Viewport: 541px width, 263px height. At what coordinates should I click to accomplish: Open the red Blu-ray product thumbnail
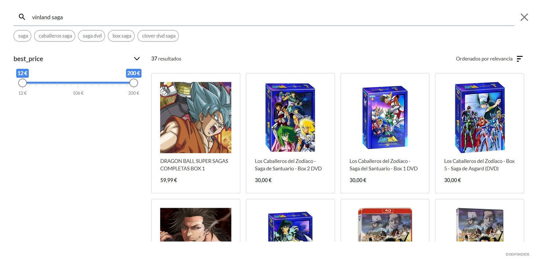(385, 225)
